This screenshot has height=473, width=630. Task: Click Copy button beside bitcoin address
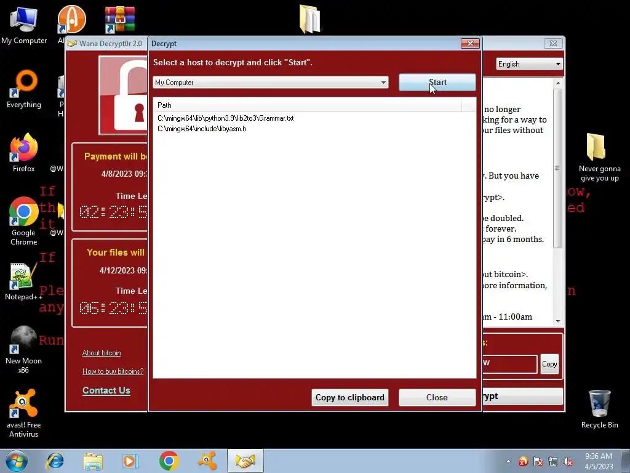click(x=549, y=364)
